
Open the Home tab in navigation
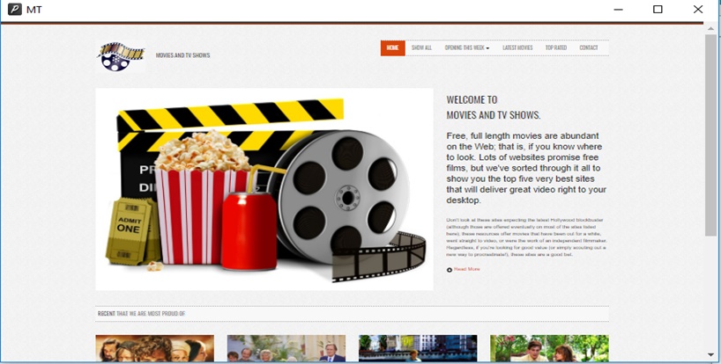392,47
